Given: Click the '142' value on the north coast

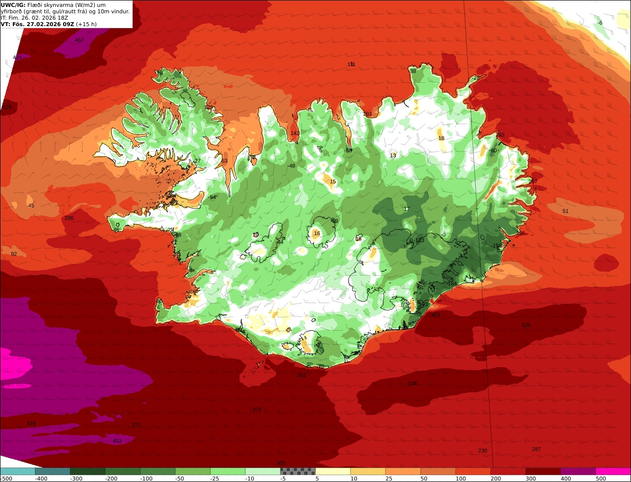Looking at the screenshot, I should [295, 134].
